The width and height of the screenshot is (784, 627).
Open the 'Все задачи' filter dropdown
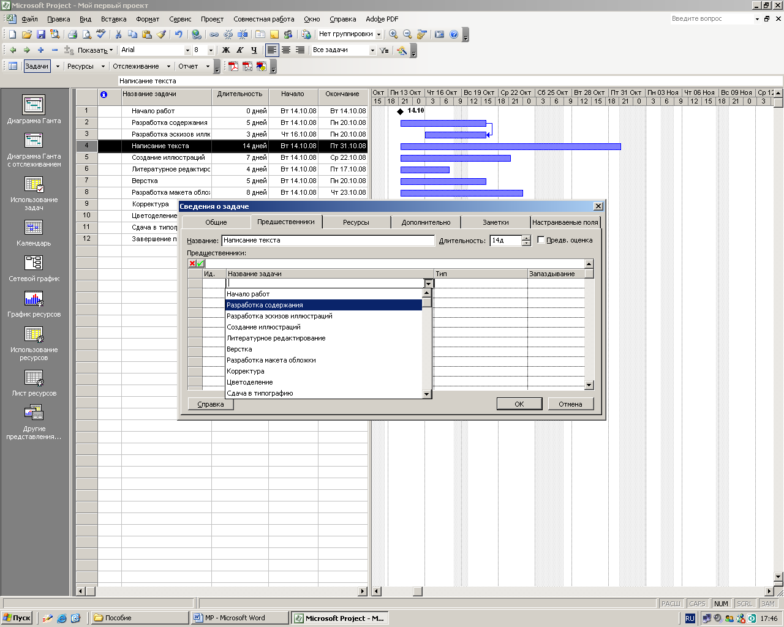pyautogui.click(x=372, y=50)
